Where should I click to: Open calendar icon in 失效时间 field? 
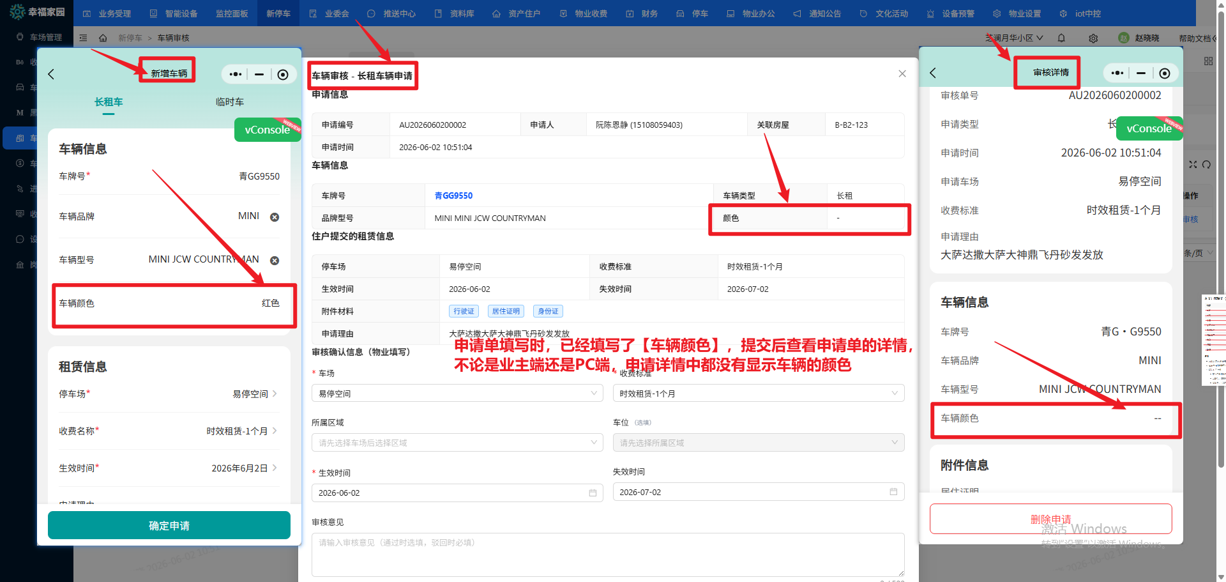coord(893,492)
